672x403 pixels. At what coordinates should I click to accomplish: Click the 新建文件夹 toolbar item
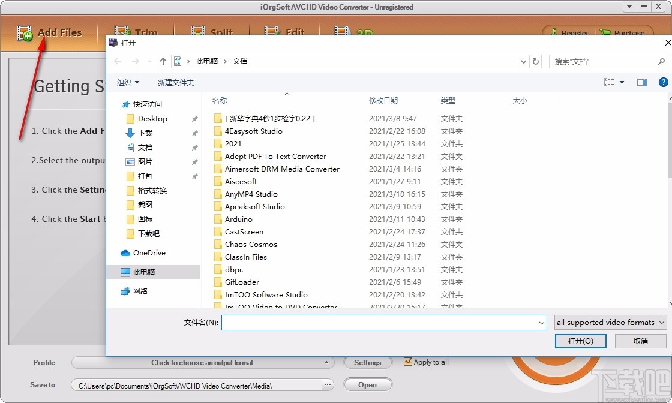(x=176, y=82)
